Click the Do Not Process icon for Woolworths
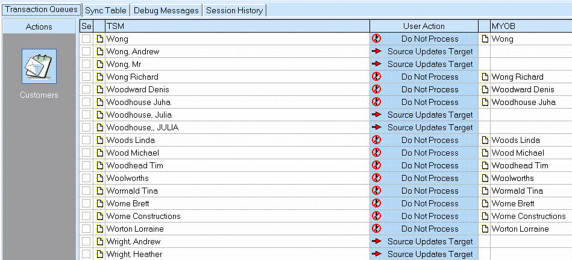572x260 pixels. (377, 179)
